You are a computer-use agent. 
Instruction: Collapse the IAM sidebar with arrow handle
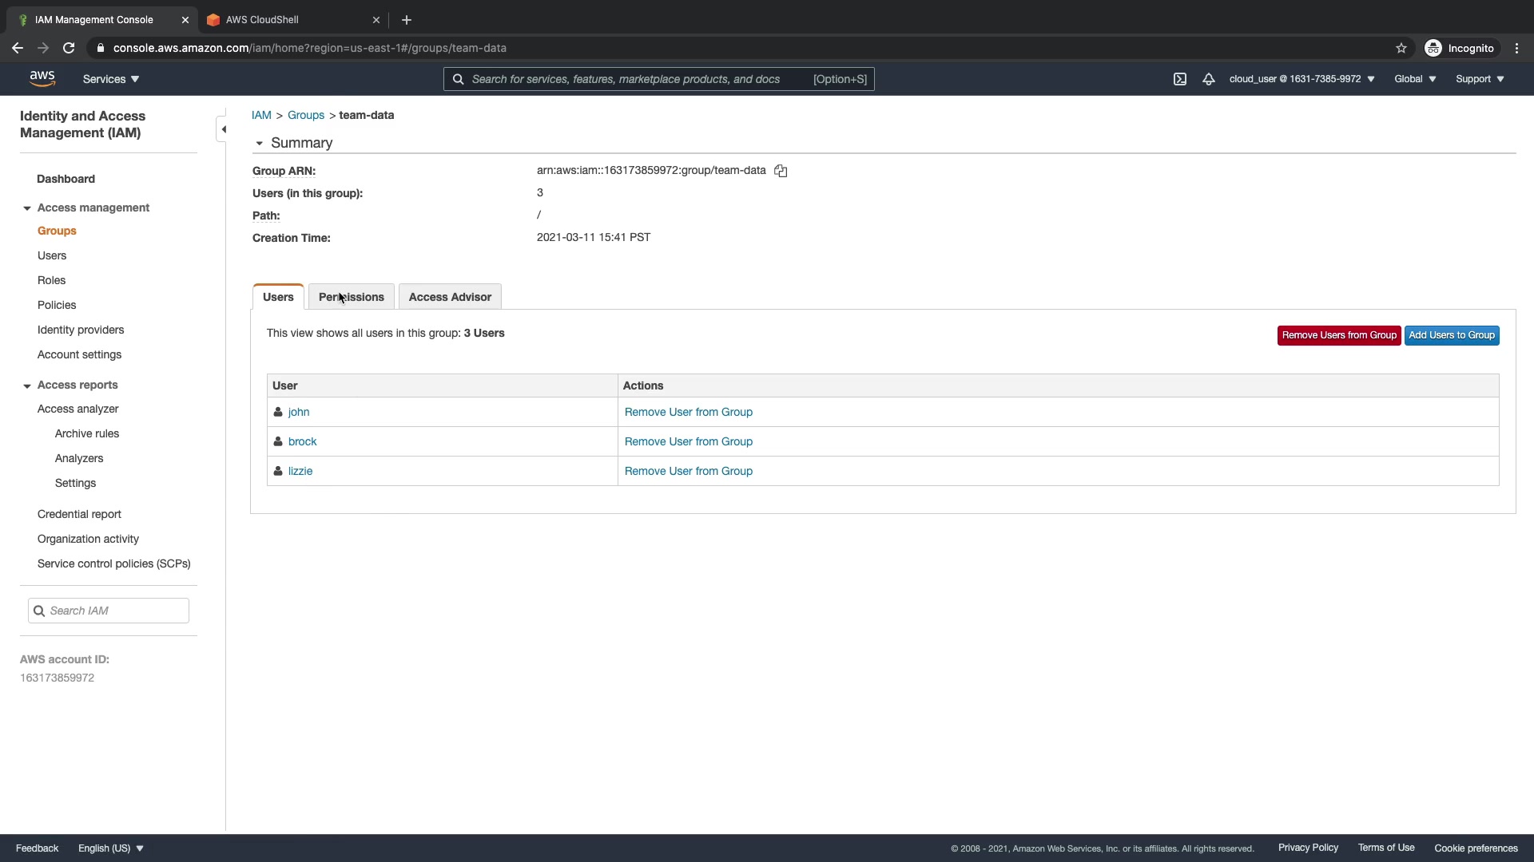[x=223, y=129]
